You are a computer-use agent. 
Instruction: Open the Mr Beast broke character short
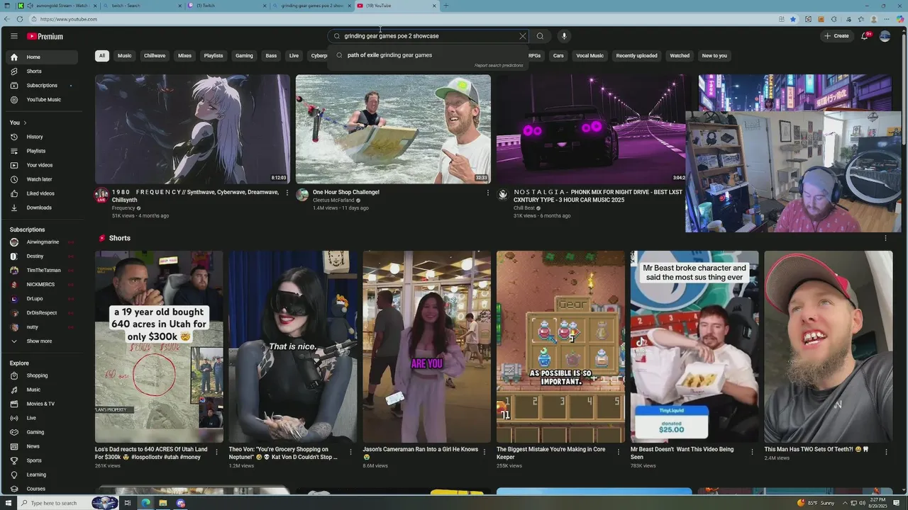click(694, 347)
